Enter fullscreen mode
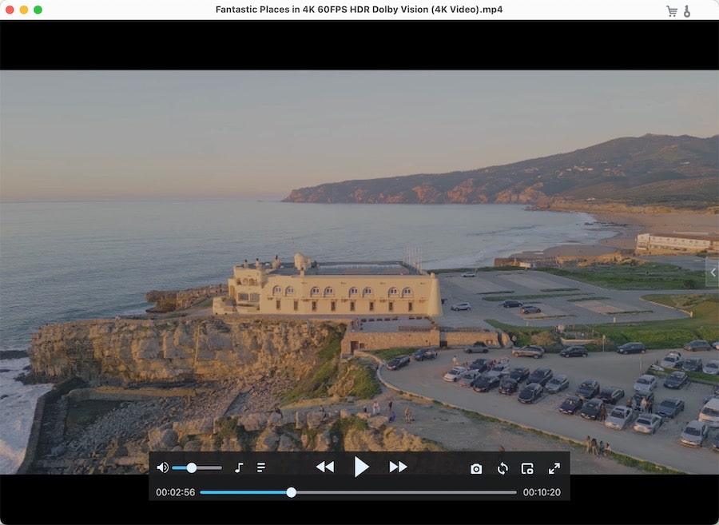 pyautogui.click(x=554, y=468)
